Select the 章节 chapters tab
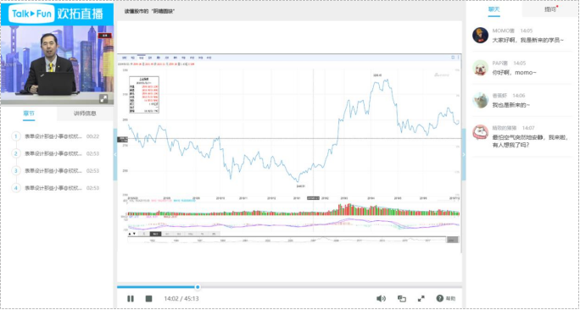The width and height of the screenshot is (580, 310). [x=29, y=113]
